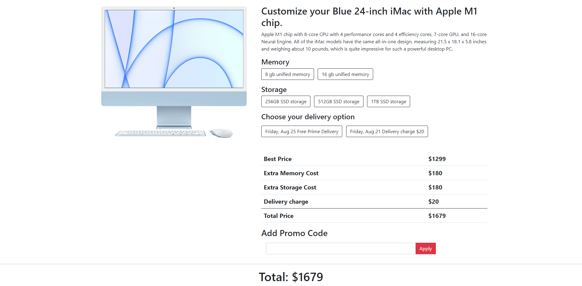Click the Best Price label
The image size is (582, 286).
[x=278, y=159]
